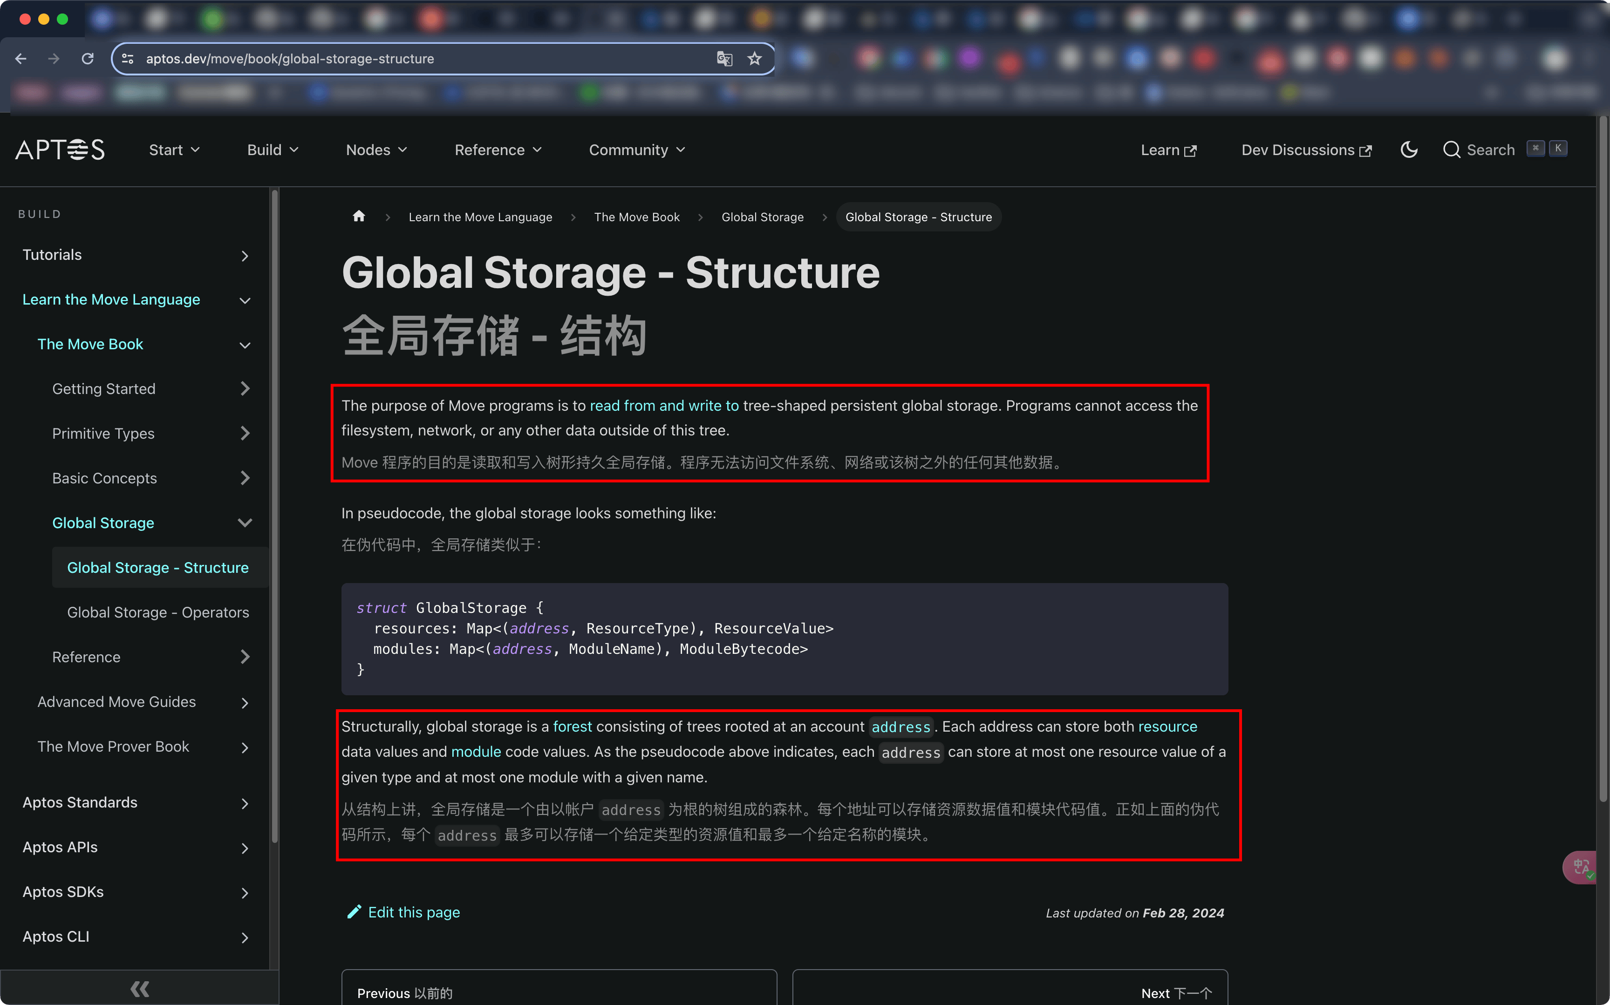
Task: Click the translate page icon in address bar
Action: [x=724, y=59]
